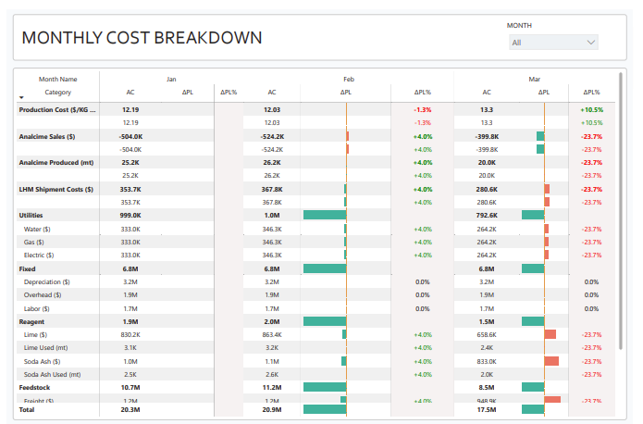Select the Fixed category row
The width and height of the screenshot is (643, 424).
click(x=315, y=268)
